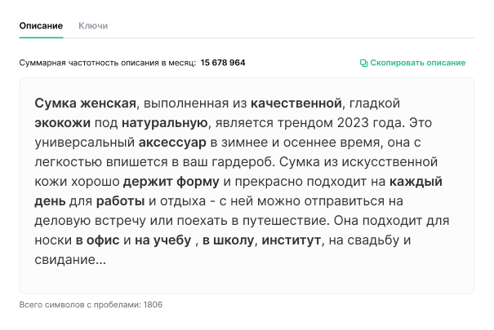Screen dimensions: 494x330
Task: Click the Суммарная частотность описания label
Action: [107, 63]
